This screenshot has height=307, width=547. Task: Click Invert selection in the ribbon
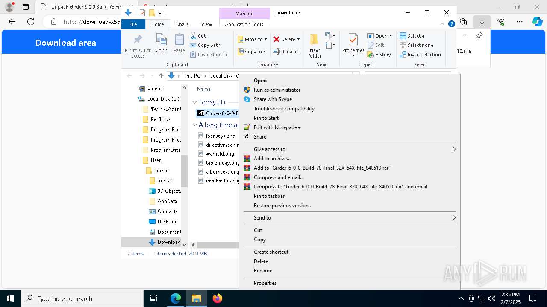(x=420, y=55)
